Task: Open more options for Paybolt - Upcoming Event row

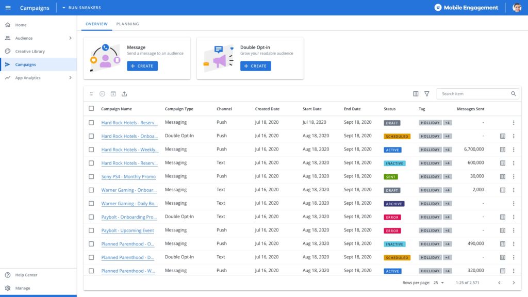Action: [x=514, y=230]
